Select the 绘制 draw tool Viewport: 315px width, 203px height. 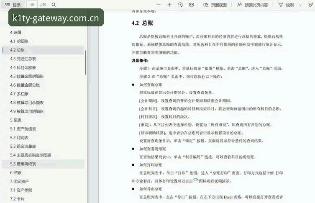pyautogui.click(x=286, y=5)
